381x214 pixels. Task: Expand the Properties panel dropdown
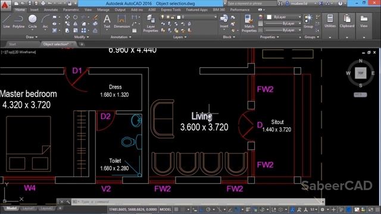(270, 37)
